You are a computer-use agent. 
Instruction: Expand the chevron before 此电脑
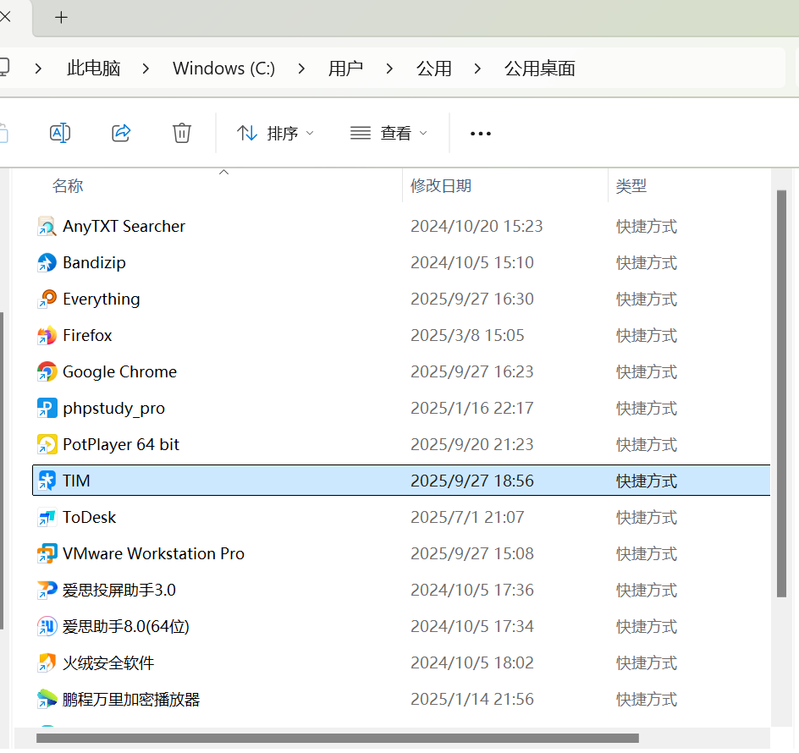tap(38, 69)
